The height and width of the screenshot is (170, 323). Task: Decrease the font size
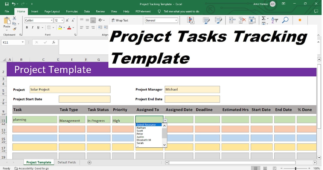[73, 20]
